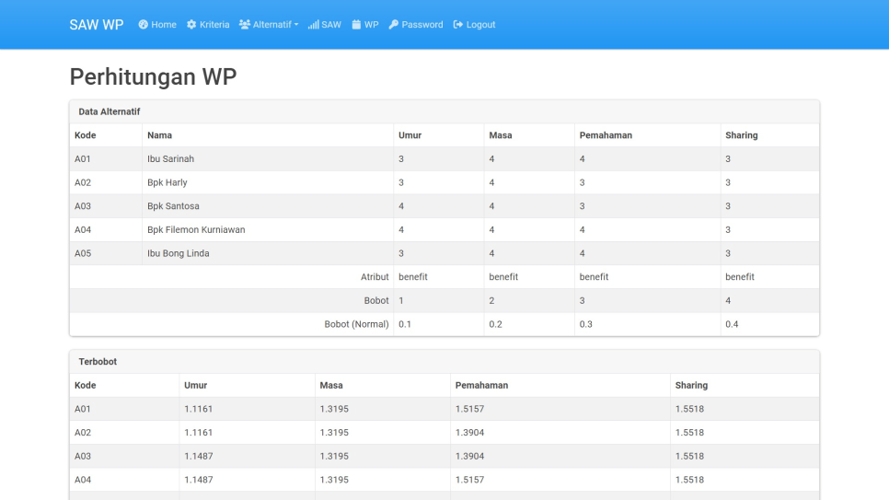
Task: Go to the WP page
Action: [365, 25]
